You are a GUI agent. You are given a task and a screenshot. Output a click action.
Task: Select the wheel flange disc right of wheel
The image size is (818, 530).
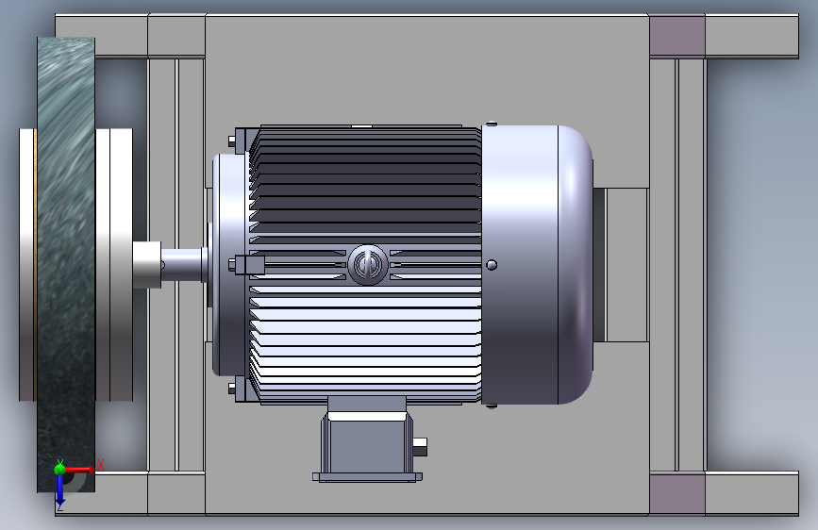pos(114,264)
